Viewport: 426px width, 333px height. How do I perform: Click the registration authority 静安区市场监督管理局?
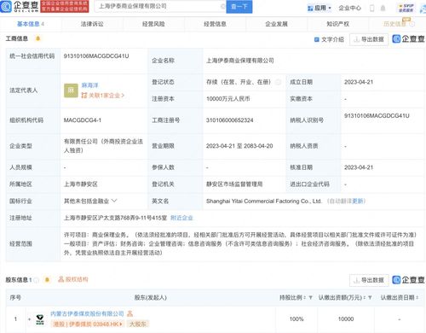(234, 184)
